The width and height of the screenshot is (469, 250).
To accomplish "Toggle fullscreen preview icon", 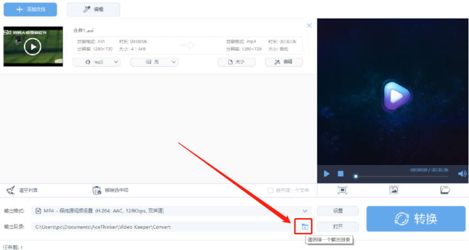I will pos(342,190).
